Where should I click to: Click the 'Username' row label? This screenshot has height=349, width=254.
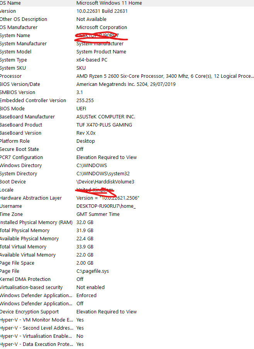click(11, 206)
